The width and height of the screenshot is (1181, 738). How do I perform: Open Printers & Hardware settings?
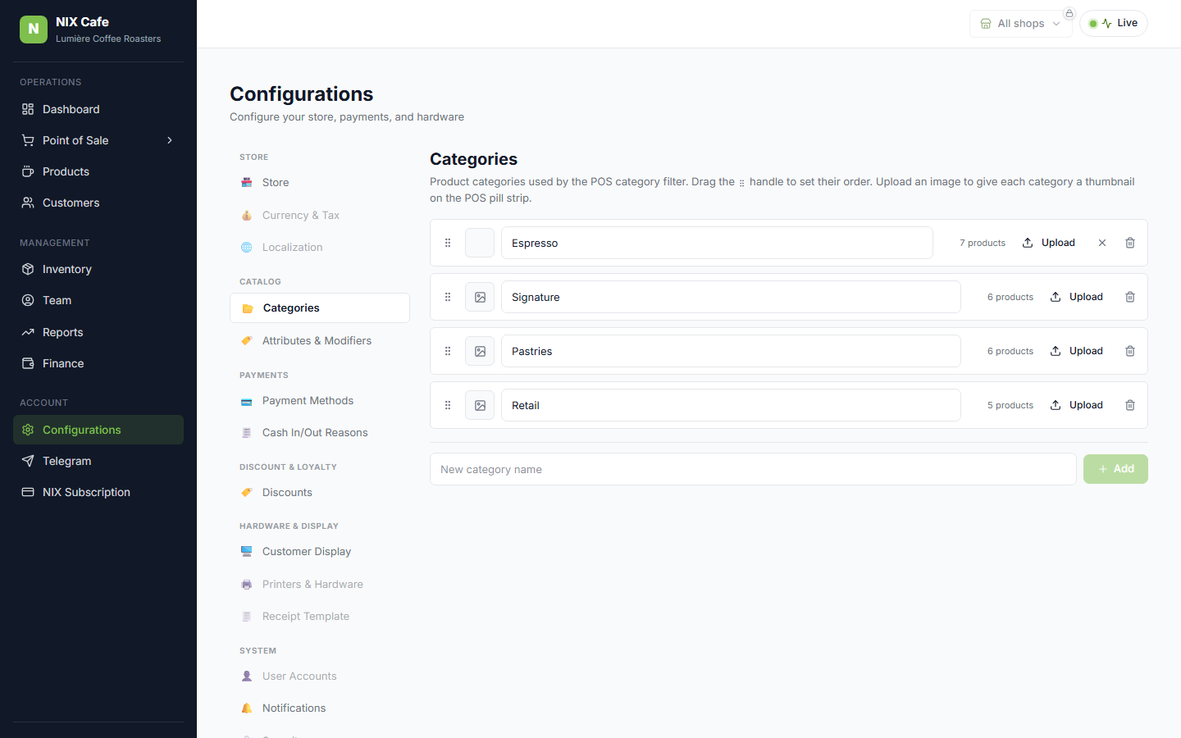320,584
